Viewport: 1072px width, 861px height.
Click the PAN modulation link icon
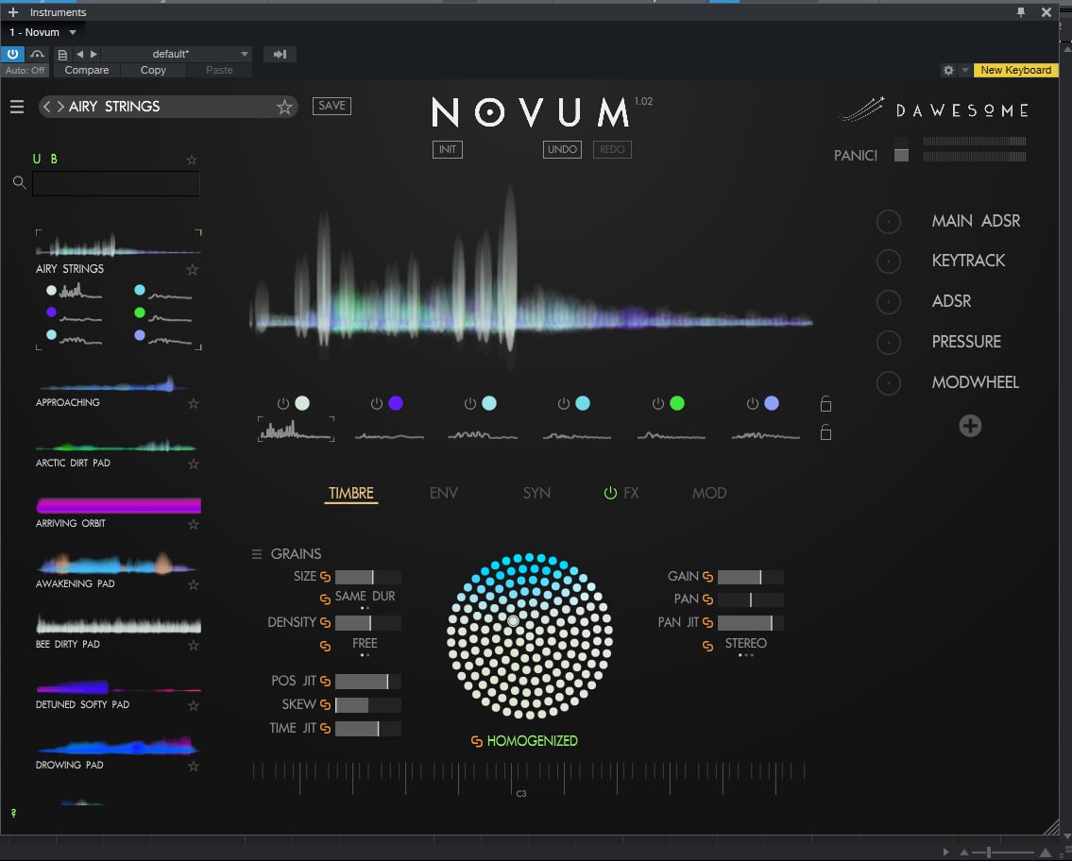pyautogui.click(x=707, y=599)
